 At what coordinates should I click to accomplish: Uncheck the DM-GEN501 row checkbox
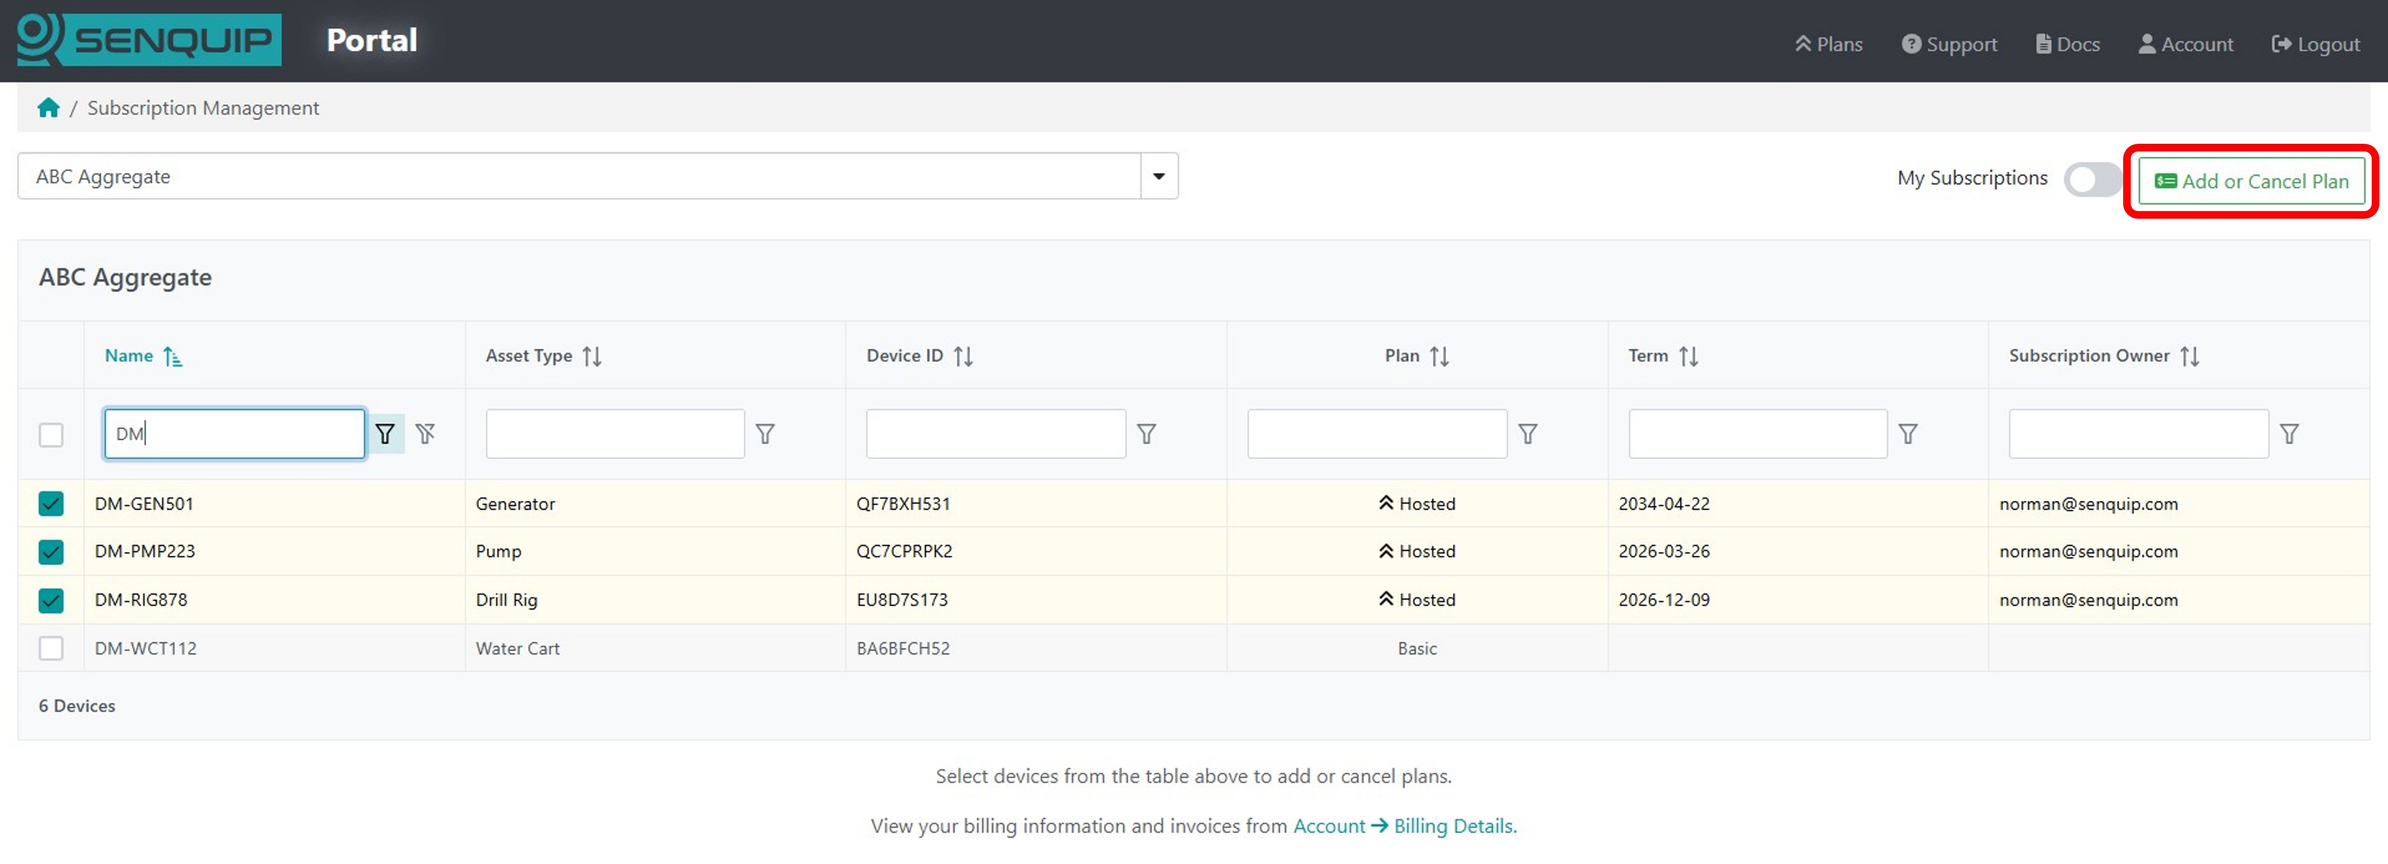tap(51, 504)
